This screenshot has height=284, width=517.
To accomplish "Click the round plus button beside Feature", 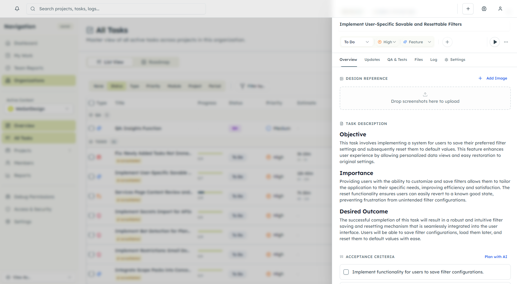I will pyautogui.click(x=447, y=42).
